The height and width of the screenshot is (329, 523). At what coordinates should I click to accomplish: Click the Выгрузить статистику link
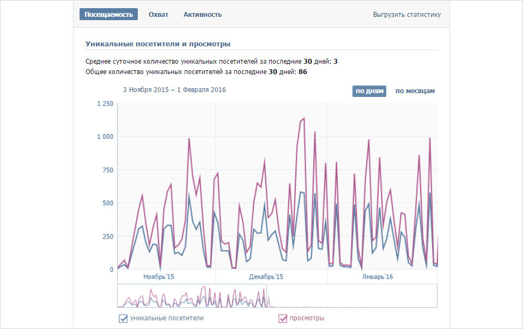coord(406,15)
